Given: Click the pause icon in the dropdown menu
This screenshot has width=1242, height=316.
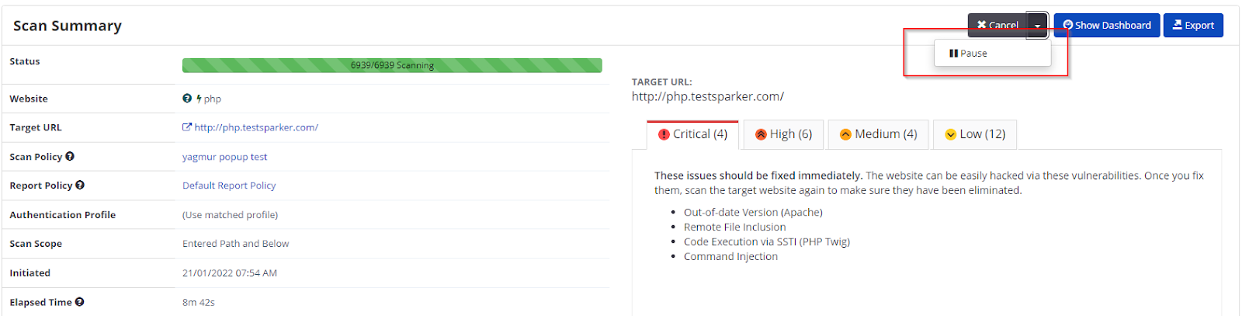Looking at the screenshot, I should pos(953,54).
